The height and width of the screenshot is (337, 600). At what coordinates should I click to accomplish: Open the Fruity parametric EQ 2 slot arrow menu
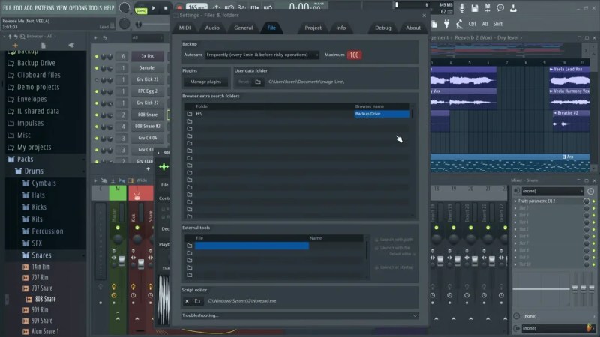click(x=515, y=201)
